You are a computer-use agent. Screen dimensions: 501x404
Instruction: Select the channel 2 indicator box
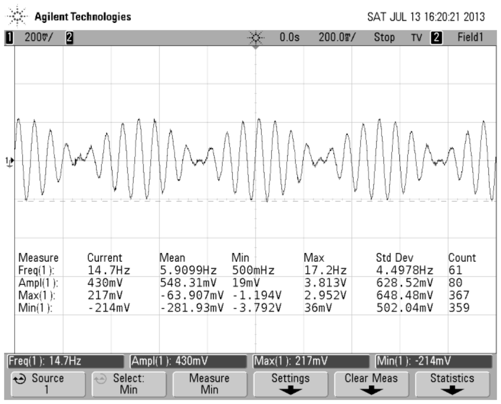[x=69, y=37]
